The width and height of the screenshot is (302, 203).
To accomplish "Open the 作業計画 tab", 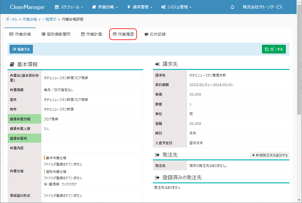I will pyautogui.click(x=91, y=34).
